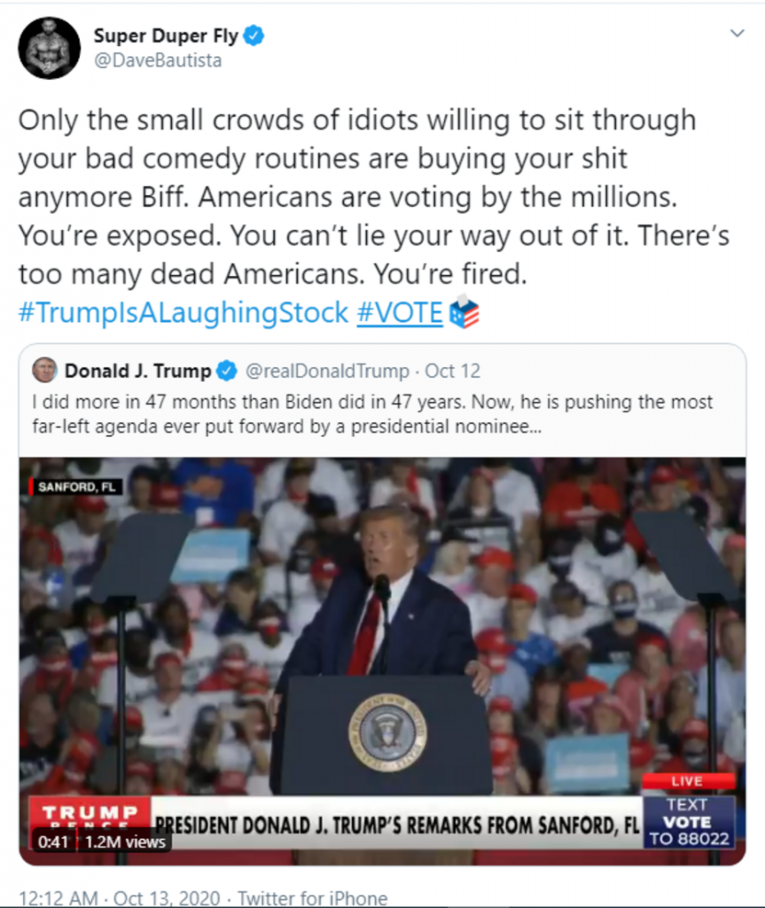The image size is (765, 908).
Task: Click the 0:41 video duration label
Action: click(x=54, y=841)
